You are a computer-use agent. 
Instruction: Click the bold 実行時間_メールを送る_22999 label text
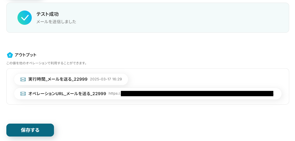click(58, 79)
